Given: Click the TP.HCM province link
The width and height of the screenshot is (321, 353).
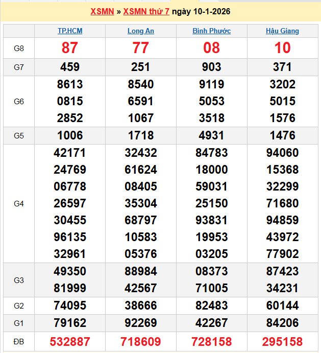Looking at the screenshot, I should (70, 31).
